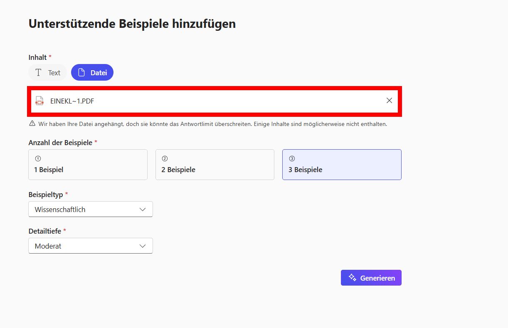Pick the 3 Beispiele option

tap(342, 165)
